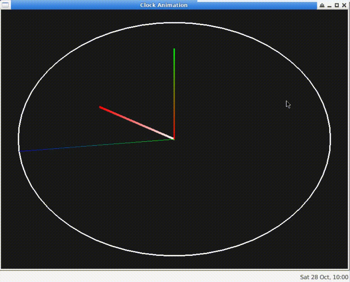This screenshot has width=350, height=282.
Task: Click the Clock Animation title text
Action: 163,5
